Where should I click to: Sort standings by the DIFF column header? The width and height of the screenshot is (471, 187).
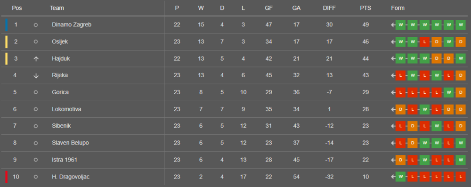pyautogui.click(x=329, y=8)
